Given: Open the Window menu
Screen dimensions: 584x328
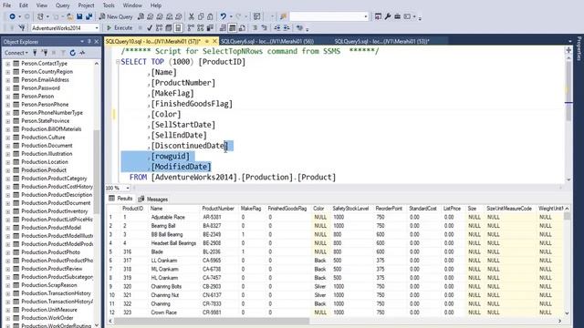Looking at the screenshot, I should coord(132,5).
